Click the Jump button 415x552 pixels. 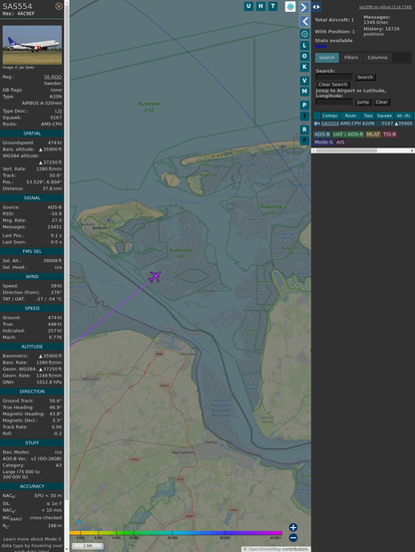pos(363,102)
